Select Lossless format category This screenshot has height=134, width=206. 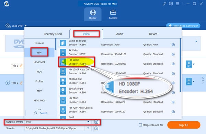(x=39, y=43)
